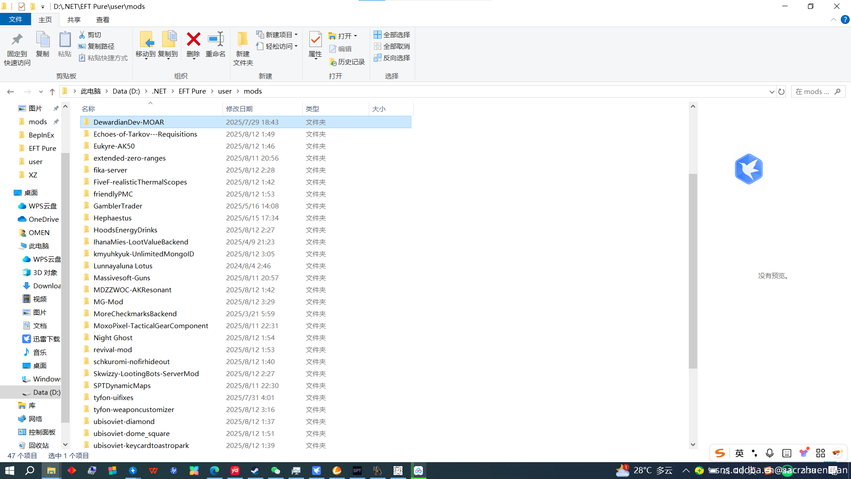
Task: Click the Rename (重命名) icon
Action: [215, 39]
